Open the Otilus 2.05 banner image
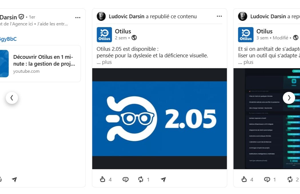Screen dimensions: 300x194 click(160, 119)
